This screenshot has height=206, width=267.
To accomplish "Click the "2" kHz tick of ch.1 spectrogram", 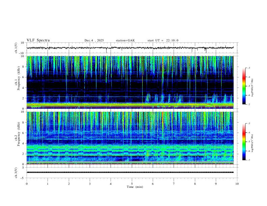I will pyautogui.click(x=23, y=98).
